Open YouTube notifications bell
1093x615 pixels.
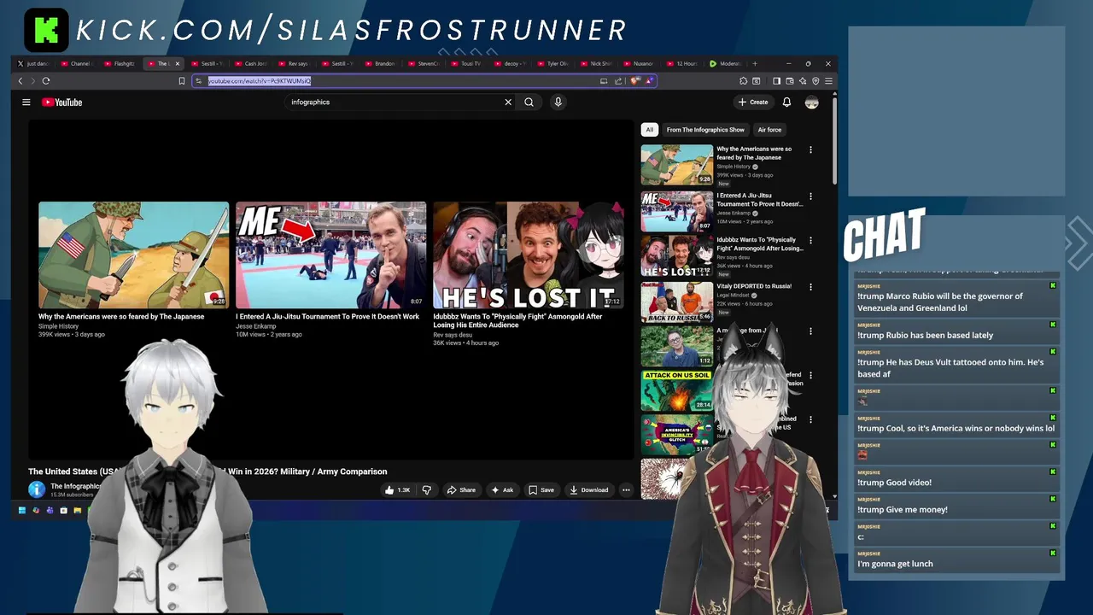click(x=786, y=102)
